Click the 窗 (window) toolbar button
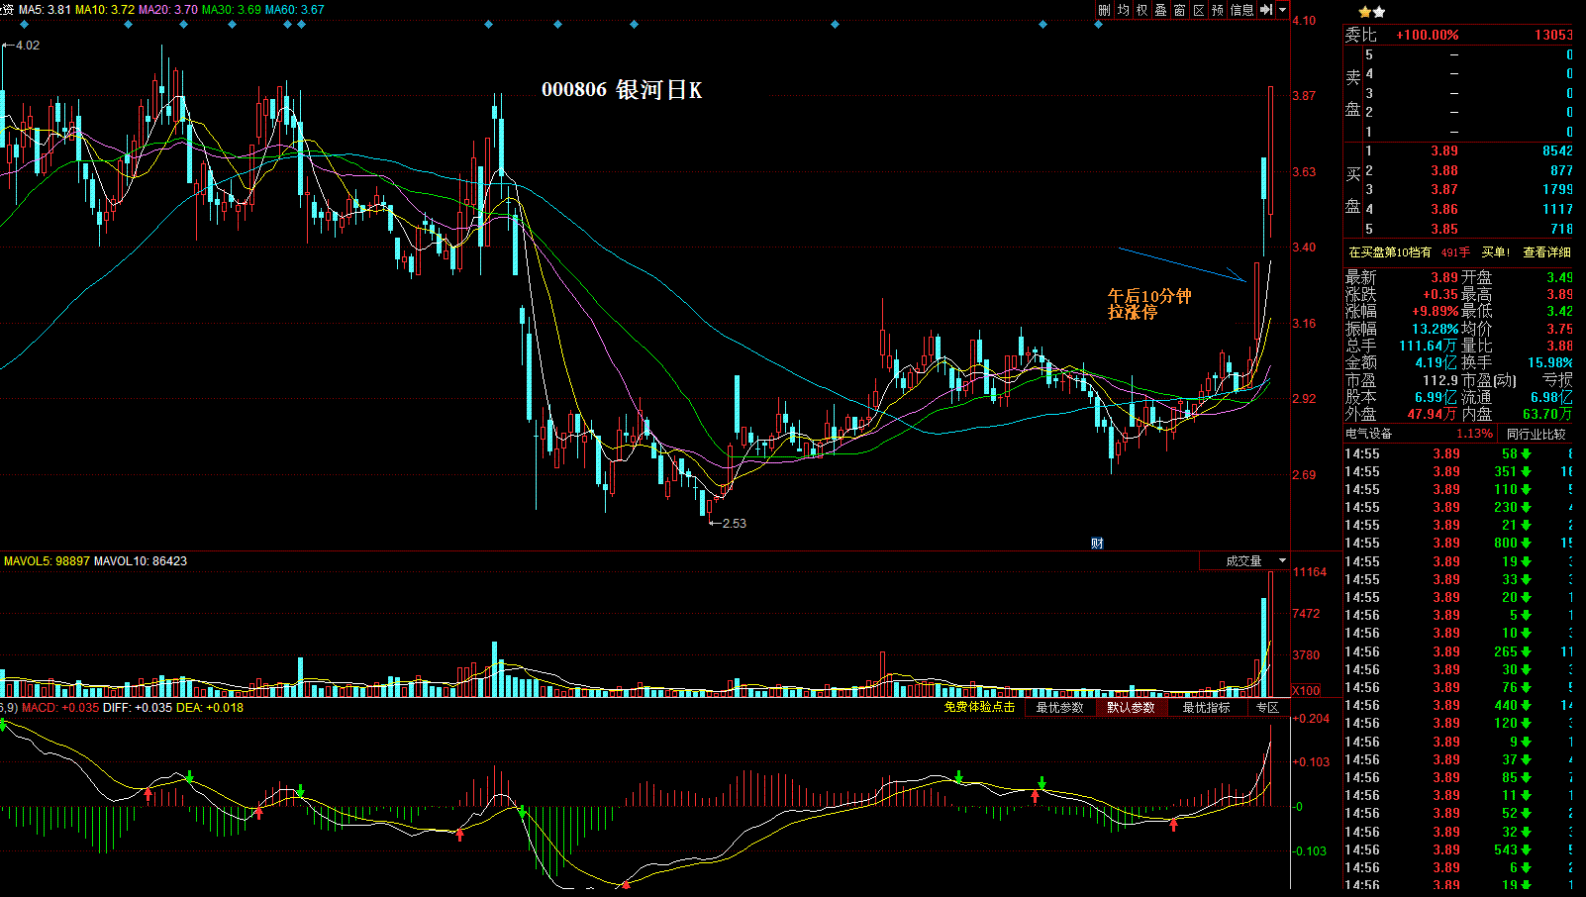1586x897 pixels. coord(1179,10)
